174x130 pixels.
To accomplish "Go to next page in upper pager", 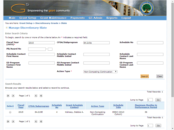I will pos(36,96).
